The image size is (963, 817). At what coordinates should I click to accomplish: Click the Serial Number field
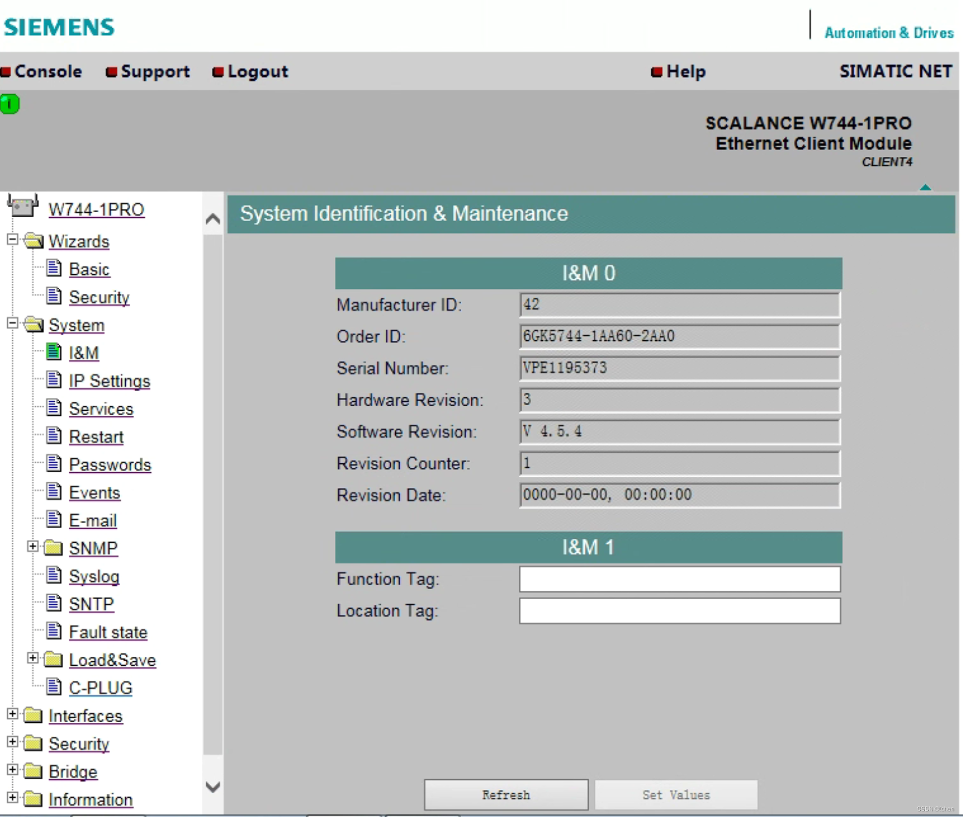click(x=680, y=368)
